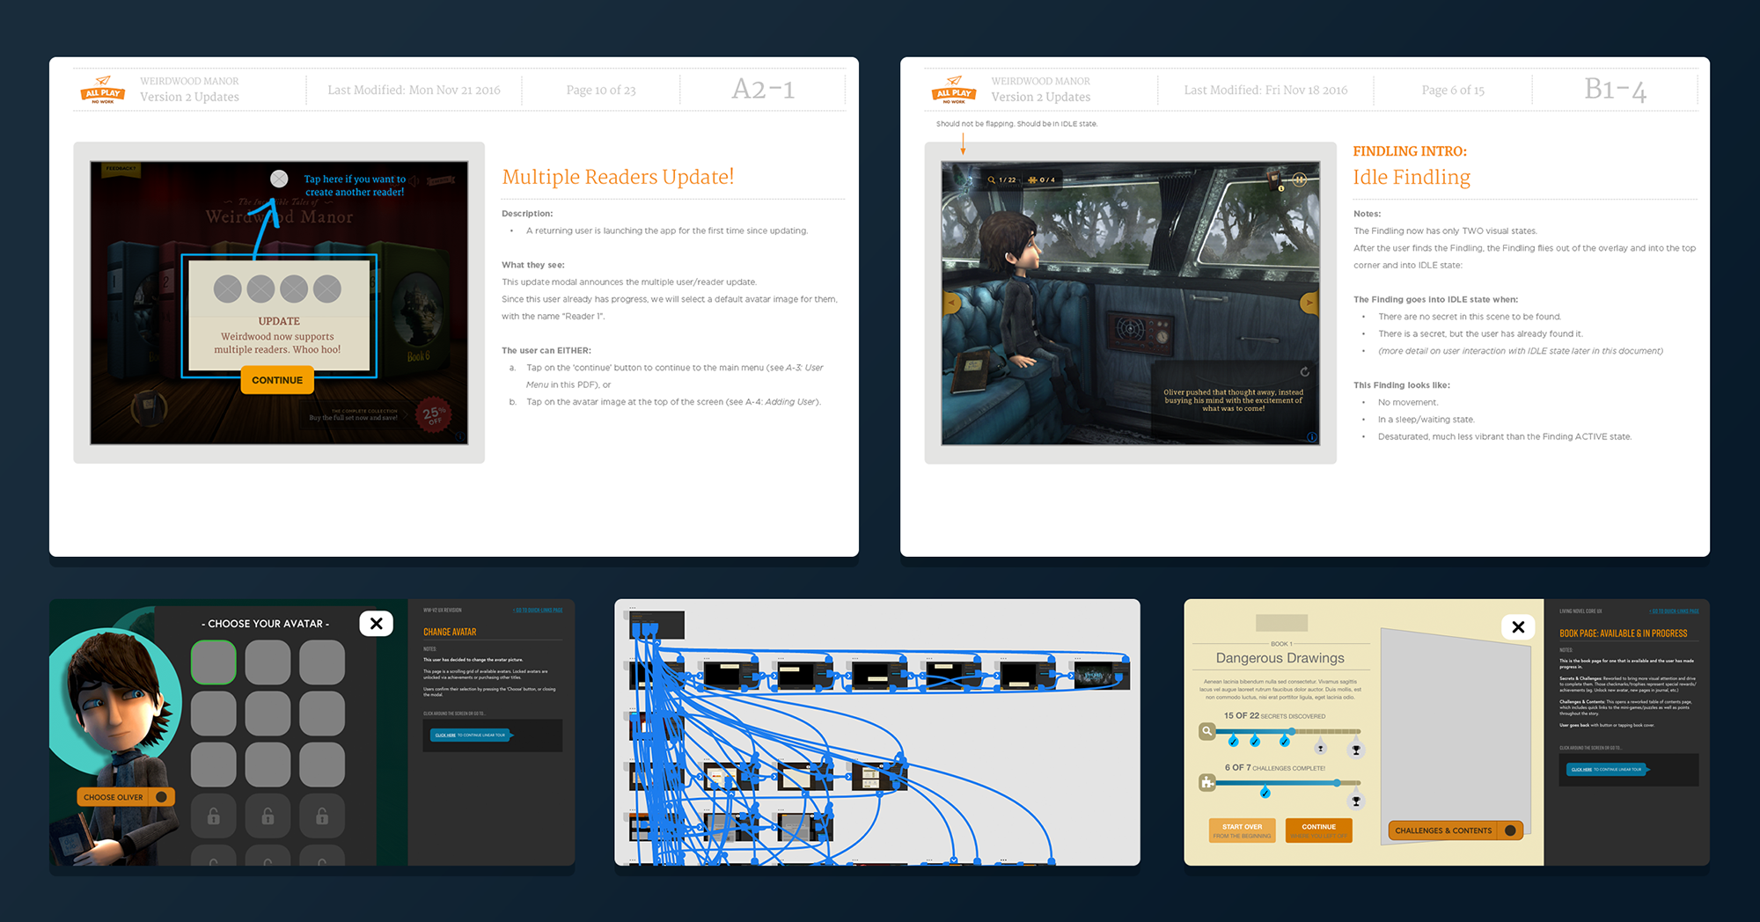The image size is (1760, 922).
Task: Go to next page with right arrow tab
Action: tap(1309, 303)
